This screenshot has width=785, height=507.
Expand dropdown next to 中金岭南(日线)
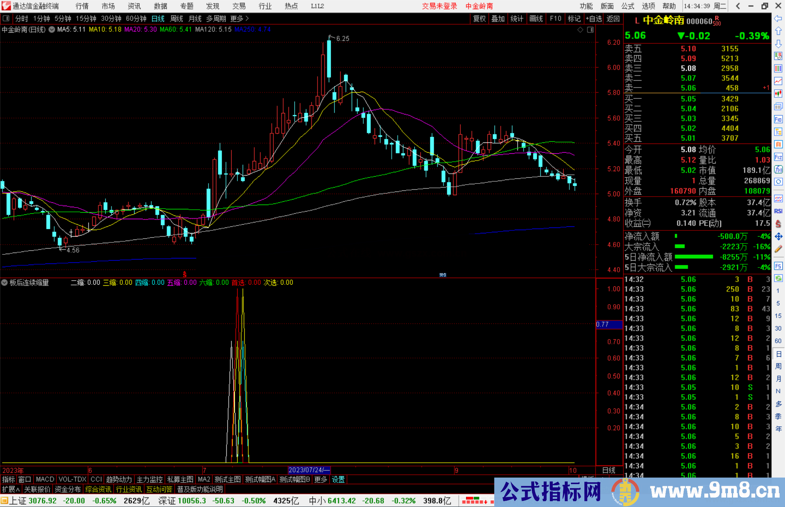(52, 29)
